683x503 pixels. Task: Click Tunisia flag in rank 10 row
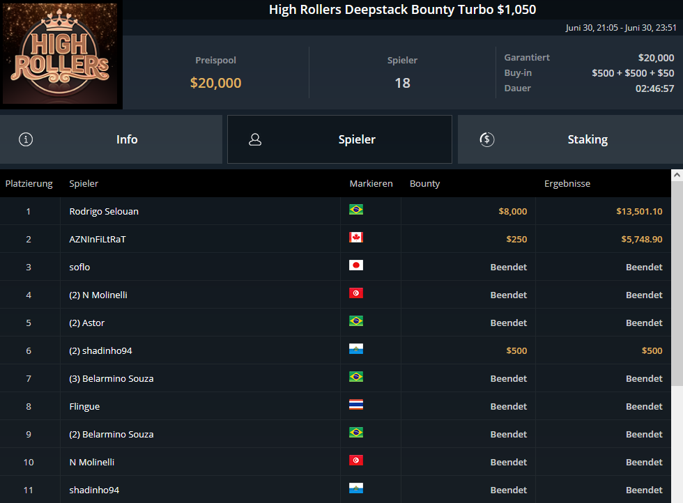click(x=356, y=461)
